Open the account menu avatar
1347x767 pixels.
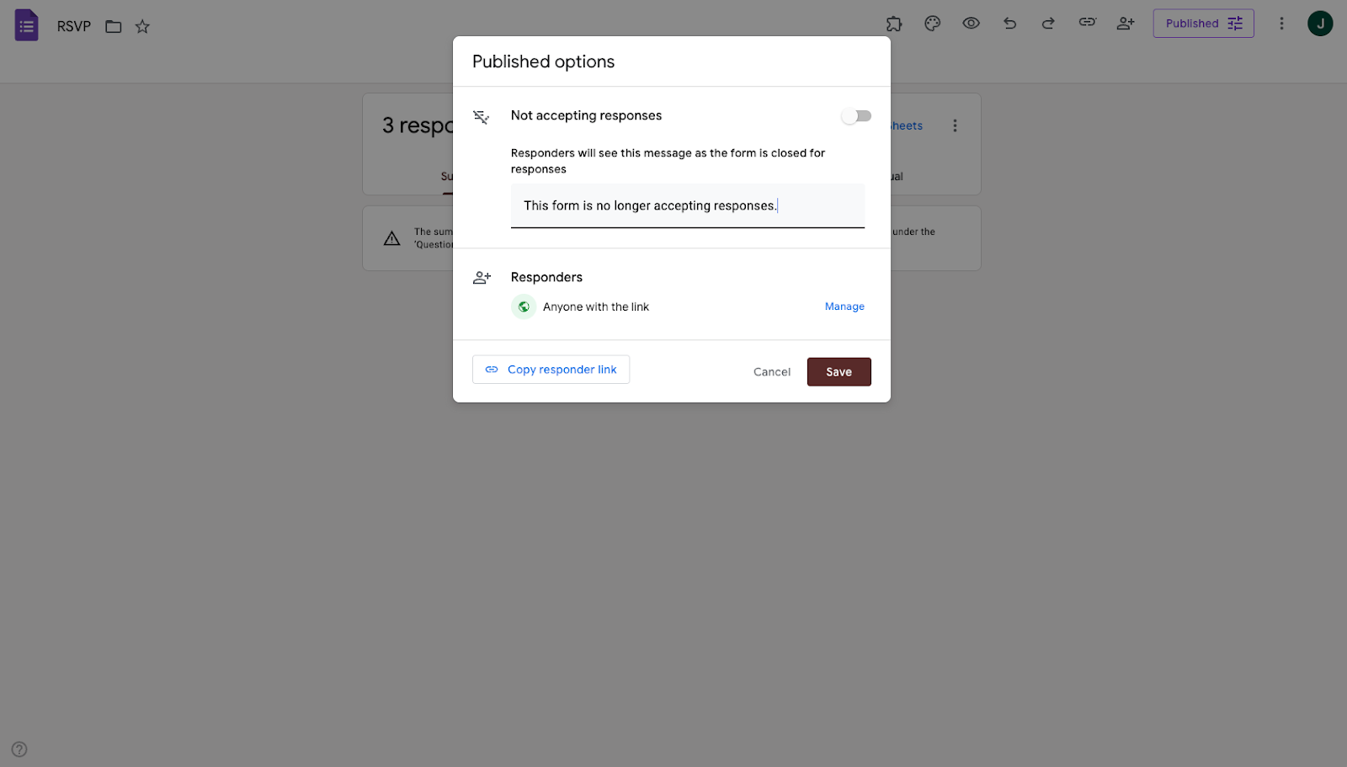[1320, 23]
